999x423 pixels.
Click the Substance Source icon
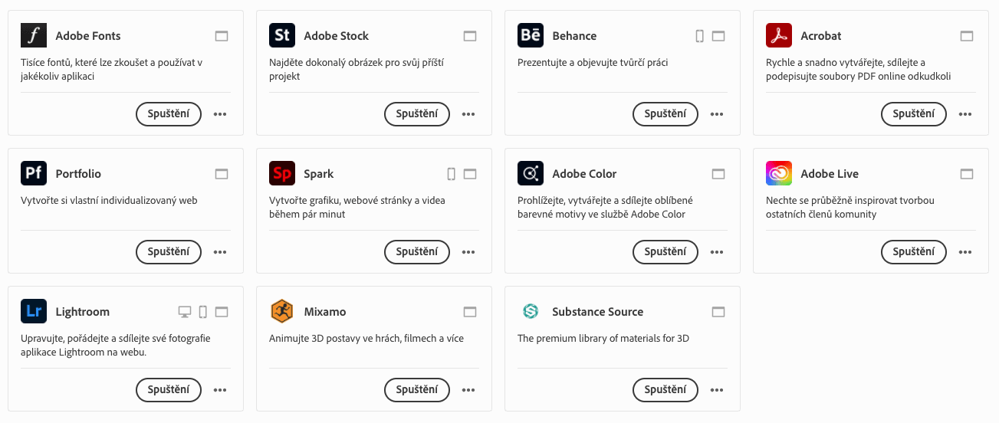(531, 312)
